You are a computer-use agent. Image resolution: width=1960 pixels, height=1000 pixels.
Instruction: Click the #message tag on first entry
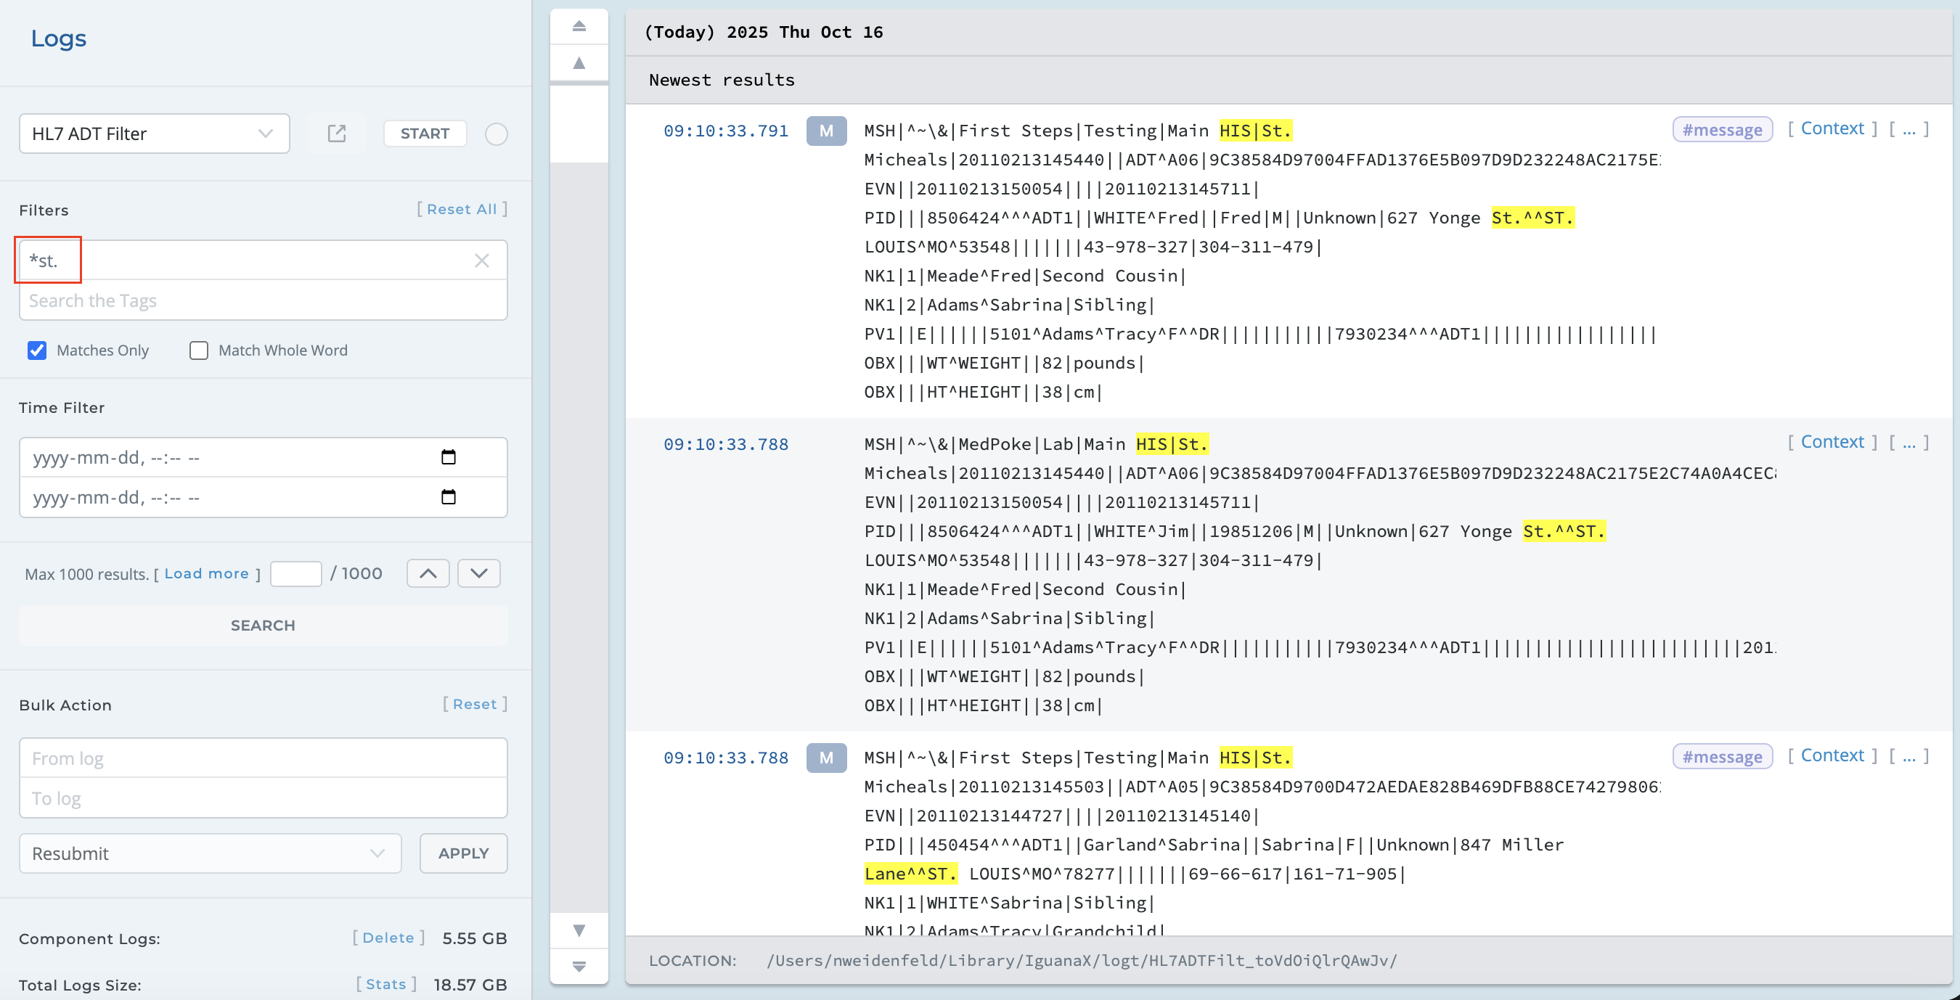click(1722, 130)
